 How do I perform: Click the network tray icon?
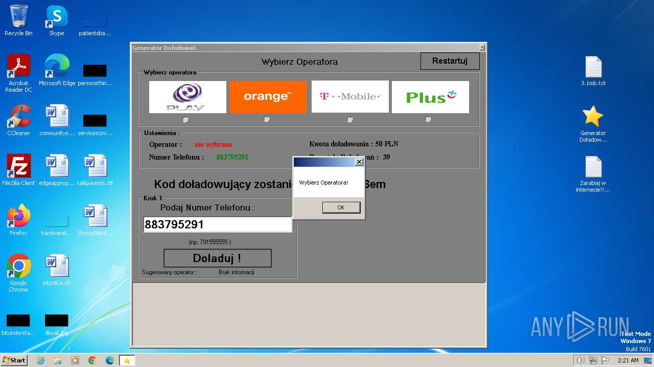[593, 360]
